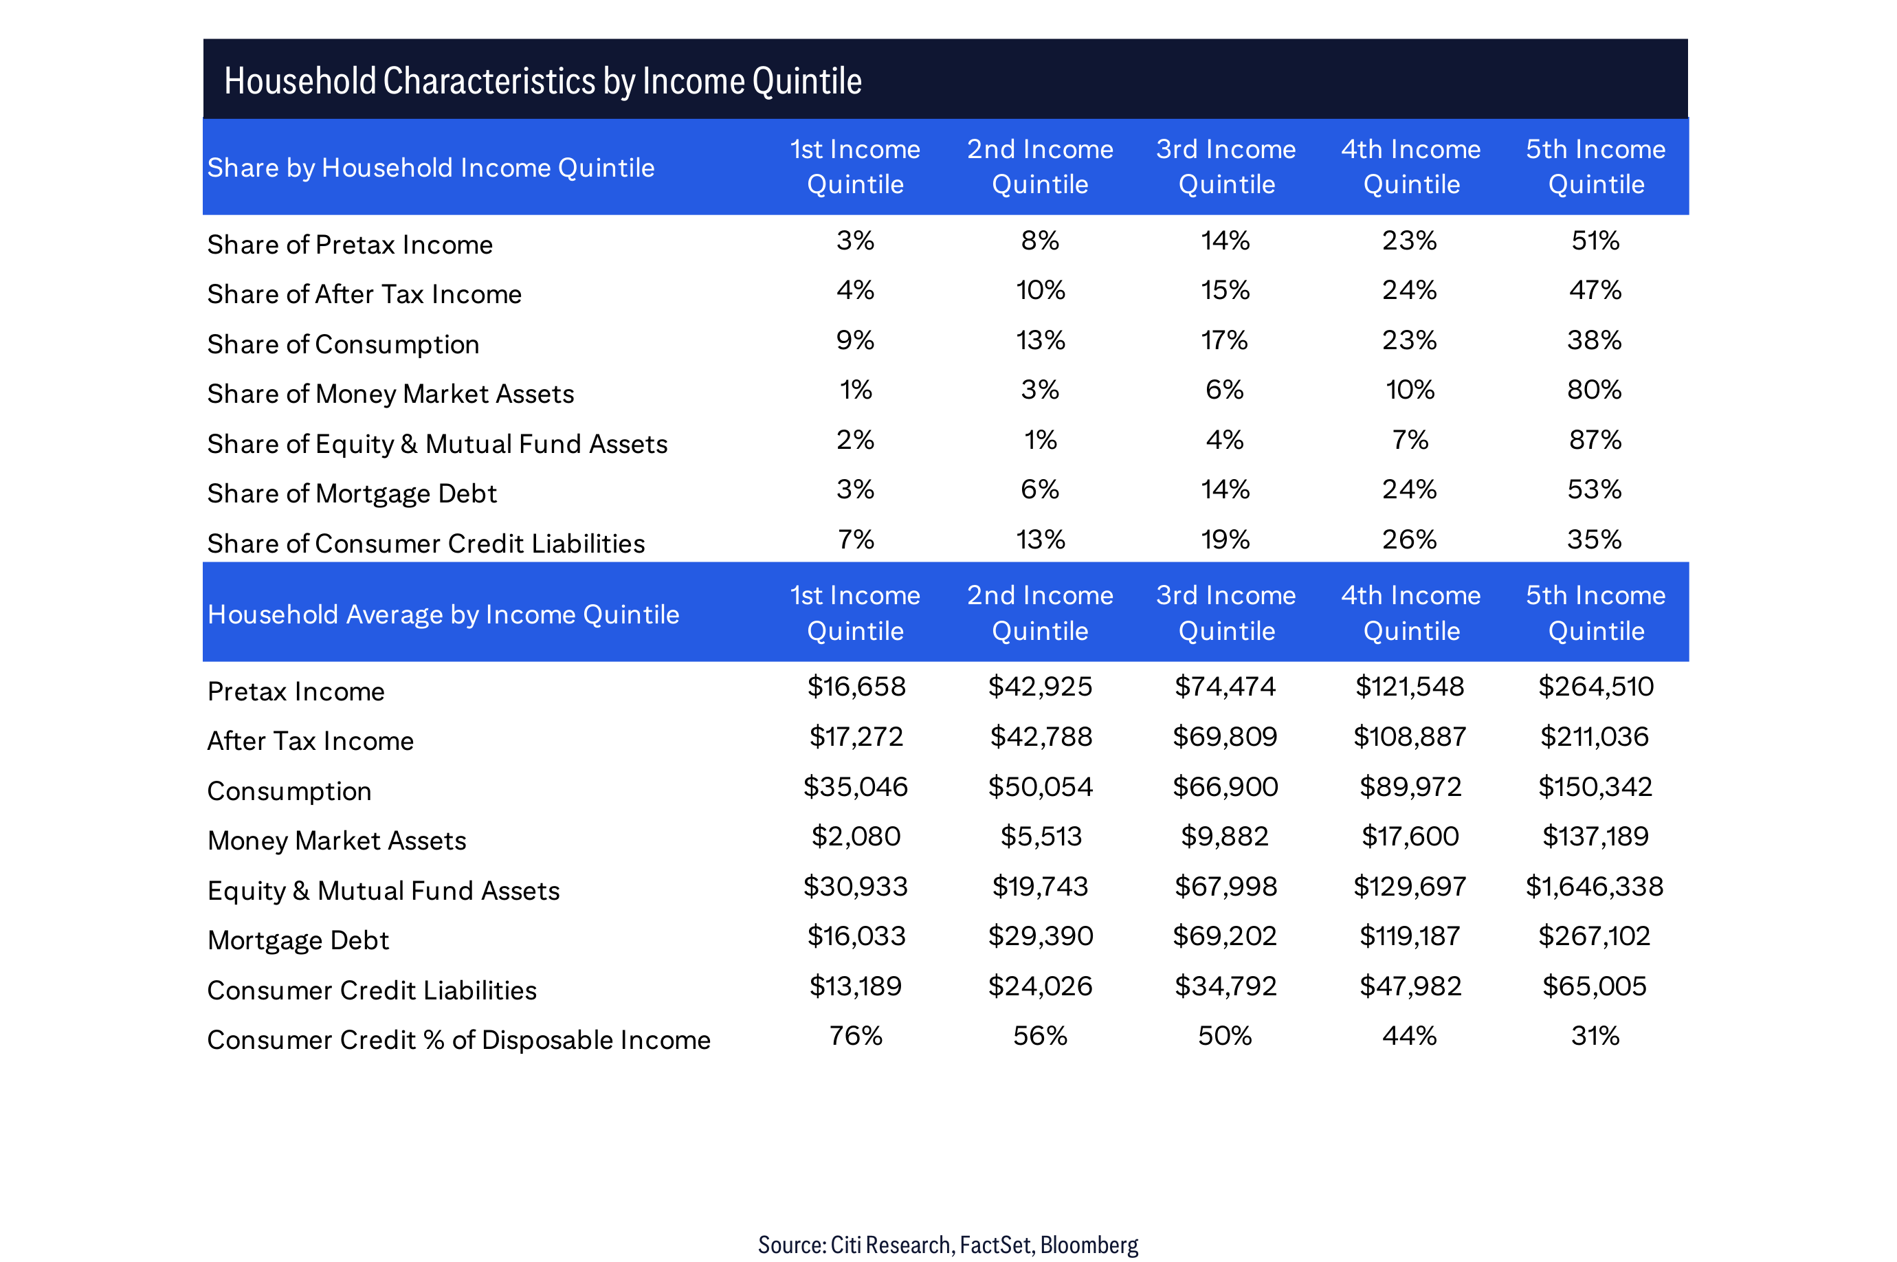Click the 'Share of Mortgage Debt' label
The width and height of the screenshot is (1897, 1262).
click(352, 494)
